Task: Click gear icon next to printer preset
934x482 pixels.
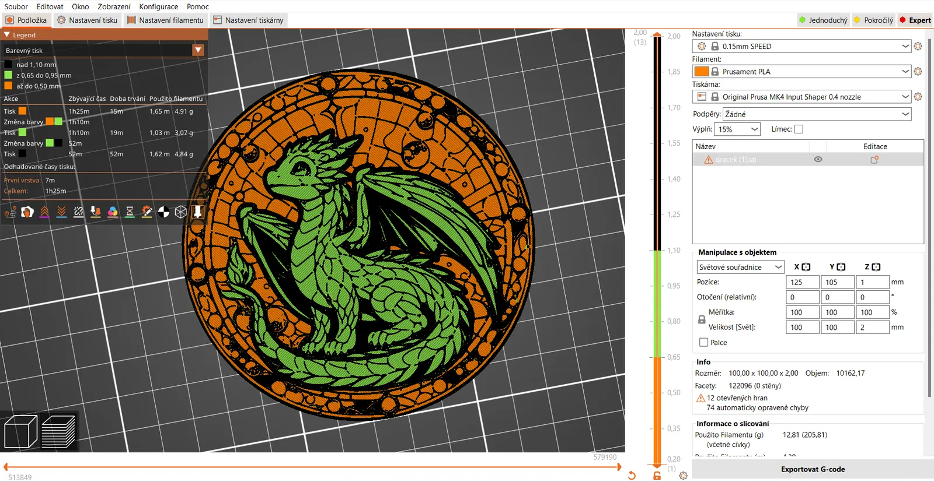Action: [x=918, y=97]
